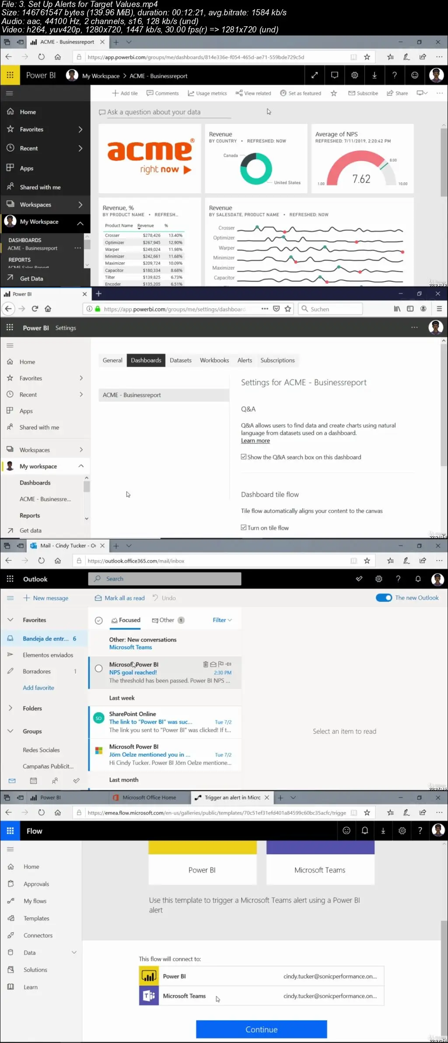Open Calendar icon at bottom of Outlook pane

pyautogui.click(x=33, y=781)
